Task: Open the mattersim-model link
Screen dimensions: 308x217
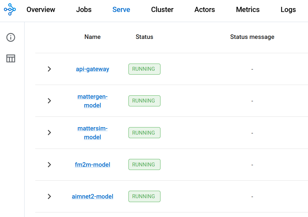Action: pos(93,133)
